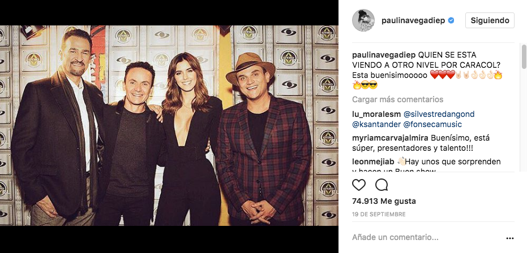Open the @ksantander mention
Viewport: 527px width, 253px height.
(x=376, y=124)
